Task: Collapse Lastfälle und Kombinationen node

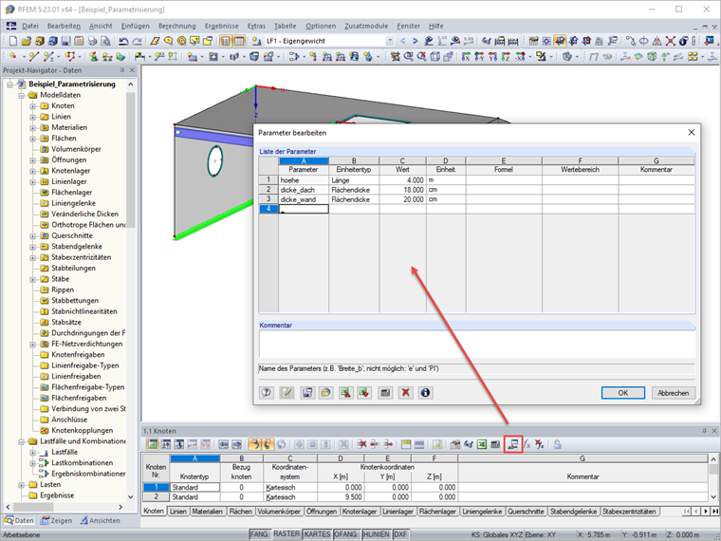Action: coord(21,441)
